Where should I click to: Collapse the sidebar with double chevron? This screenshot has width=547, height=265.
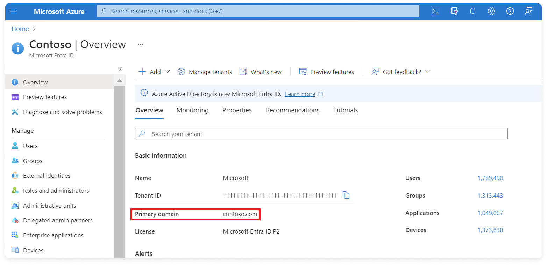coord(120,69)
